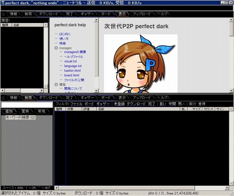The height and width of the screenshot is (196, 234).
Task: Open the language.txt link
Action: coord(73,66)
